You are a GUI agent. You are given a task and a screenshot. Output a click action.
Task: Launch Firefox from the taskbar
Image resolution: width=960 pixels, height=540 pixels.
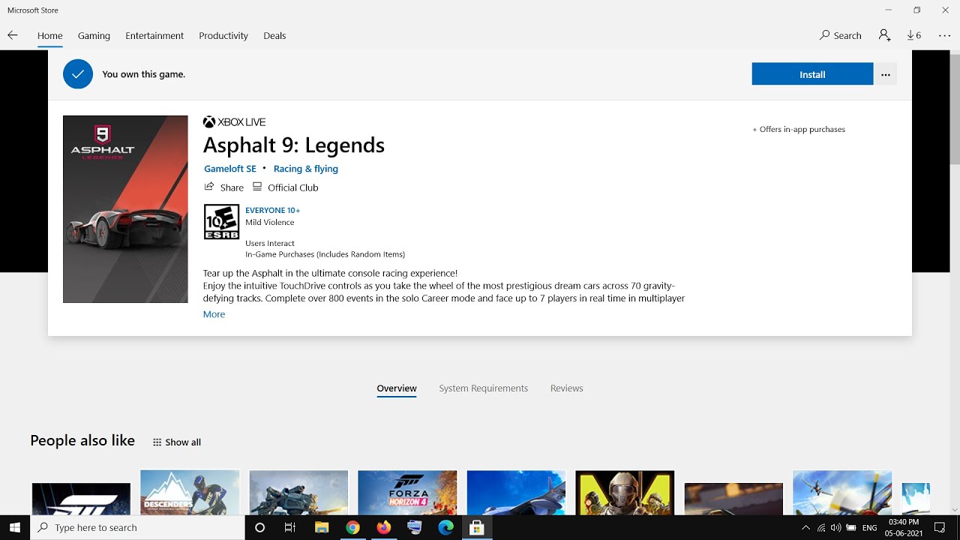[x=384, y=528]
